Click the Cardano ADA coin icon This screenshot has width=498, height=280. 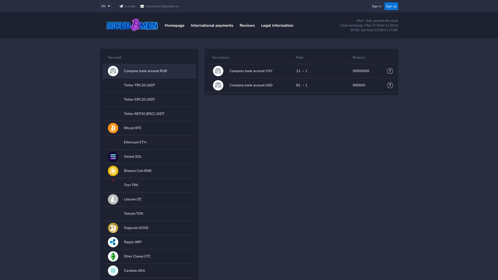coord(113,271)
